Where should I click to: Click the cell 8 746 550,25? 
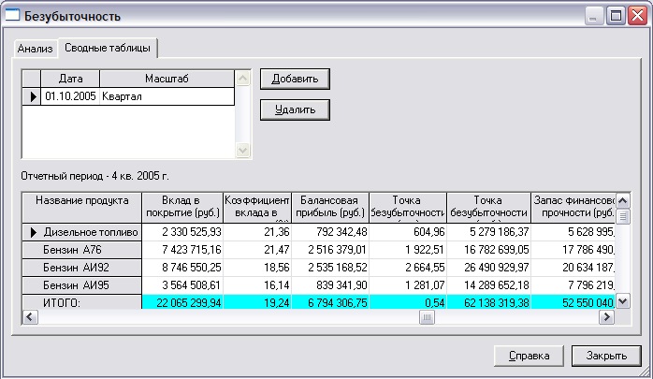(182, 268)
